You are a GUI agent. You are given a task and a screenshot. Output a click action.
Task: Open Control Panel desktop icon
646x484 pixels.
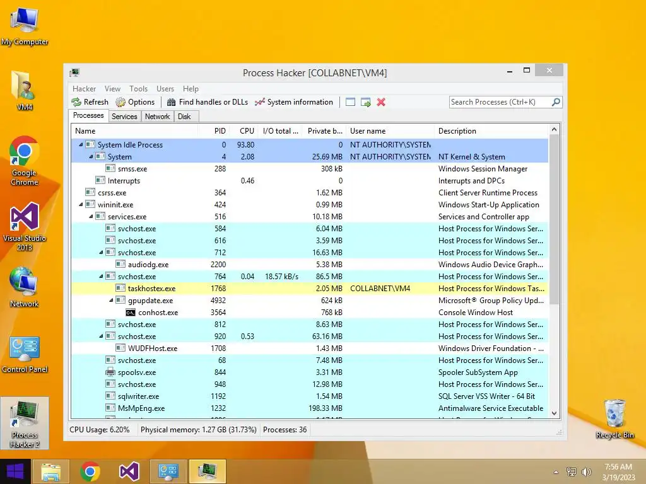click(25, 354)
